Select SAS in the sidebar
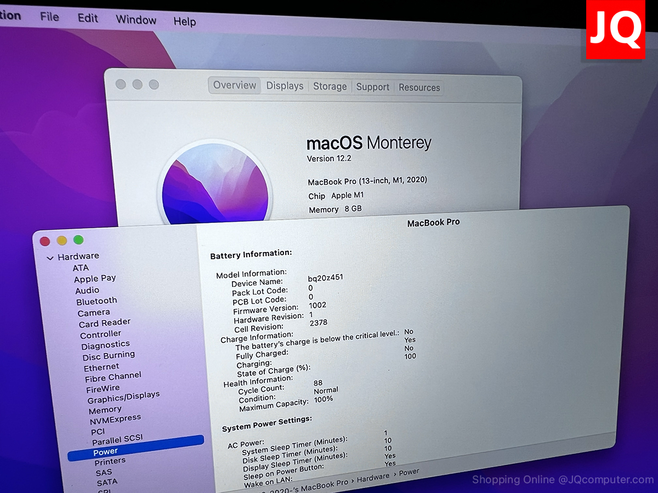This screenshot has height=493, width=658. pos(104,472)
